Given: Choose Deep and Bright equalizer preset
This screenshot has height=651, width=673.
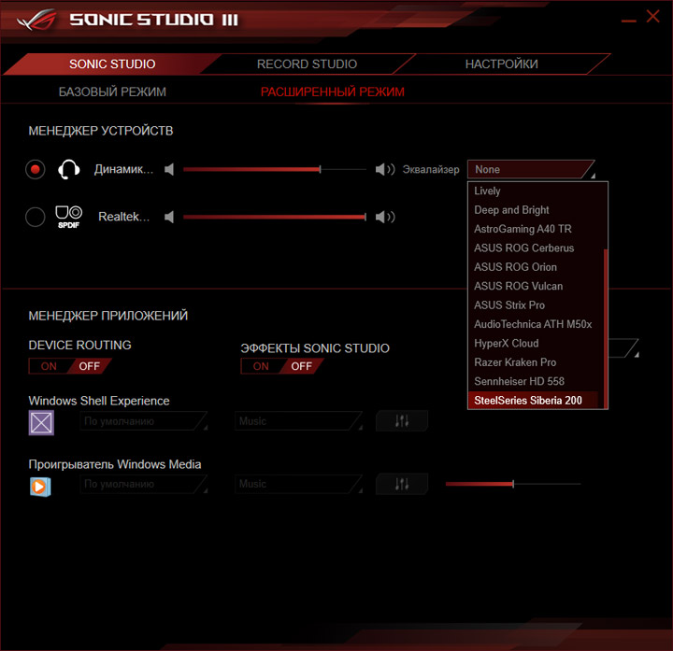Looking at the screenshot, I should pos(537,210).
